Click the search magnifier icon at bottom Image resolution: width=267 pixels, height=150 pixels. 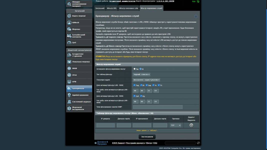pyautogui.click(x=198, y=143)
